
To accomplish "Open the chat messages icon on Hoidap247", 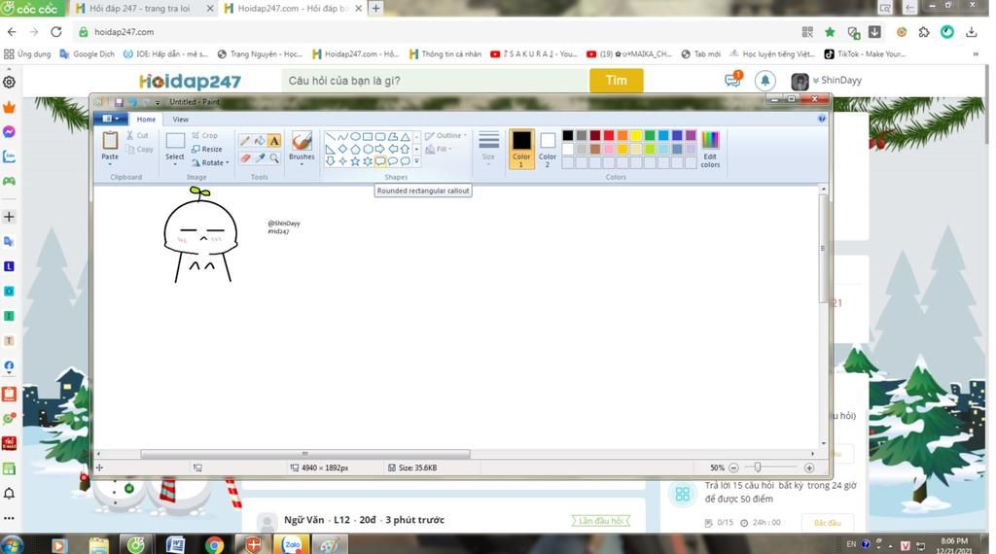I will [732, 80].
